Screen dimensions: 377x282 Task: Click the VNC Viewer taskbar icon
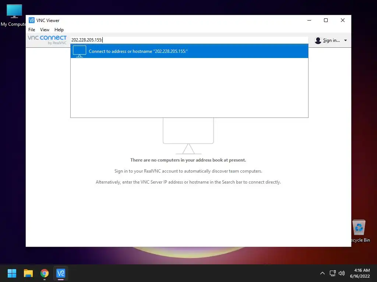click(x=61, y=273)
